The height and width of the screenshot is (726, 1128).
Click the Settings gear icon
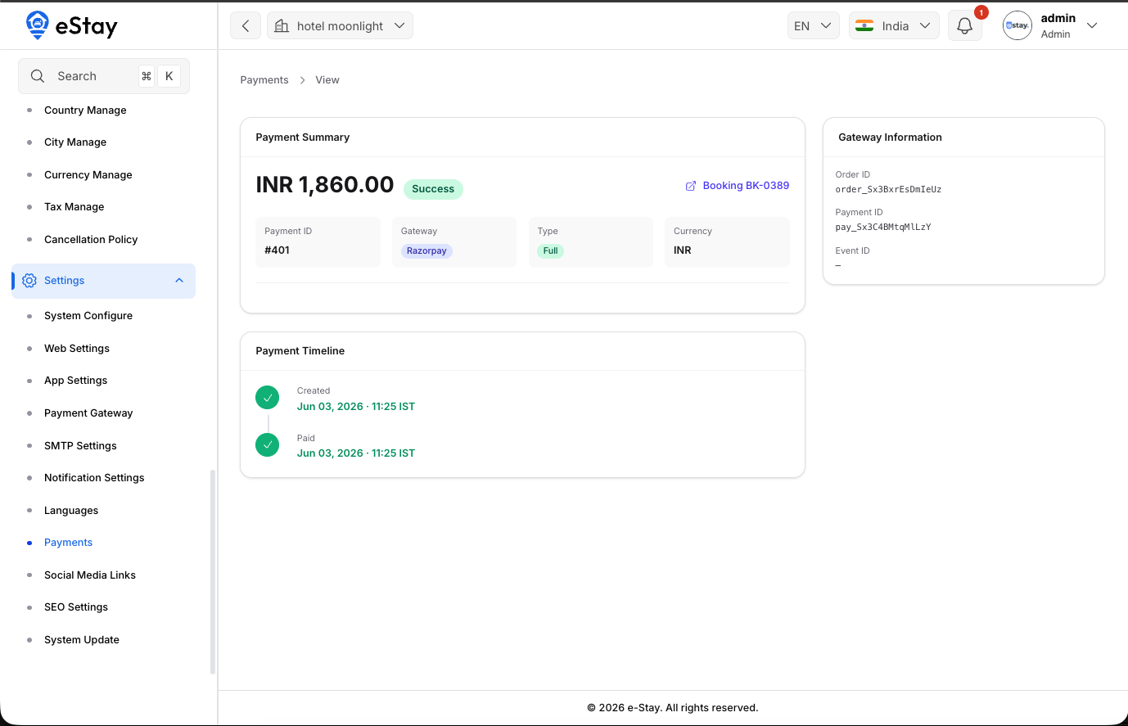[29, 281]
